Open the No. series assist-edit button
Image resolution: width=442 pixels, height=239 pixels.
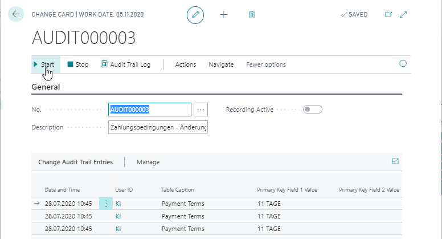(x=200, y=110)
